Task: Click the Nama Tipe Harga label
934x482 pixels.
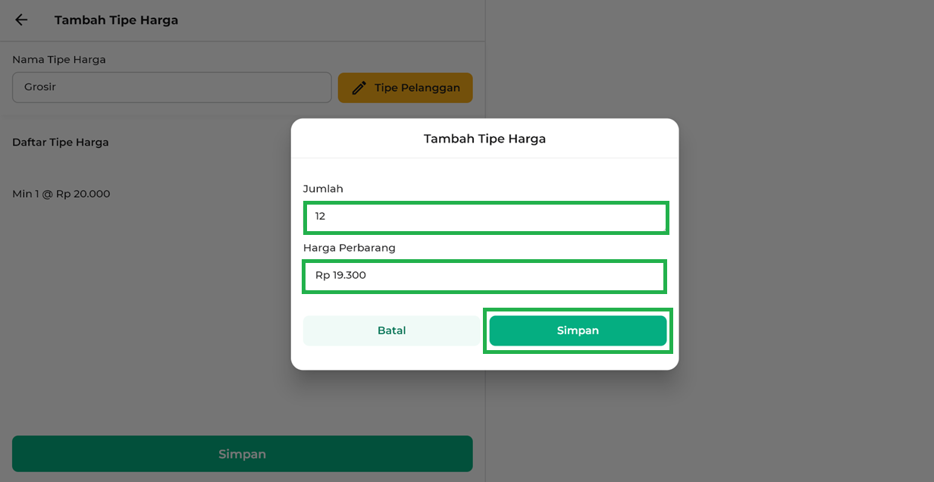Action: pos(59,60)
